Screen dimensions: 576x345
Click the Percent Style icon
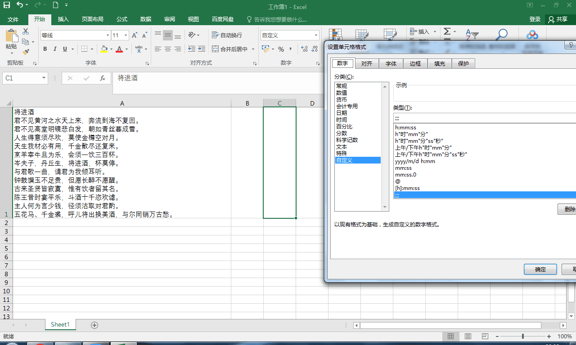[x=281, y=49]
